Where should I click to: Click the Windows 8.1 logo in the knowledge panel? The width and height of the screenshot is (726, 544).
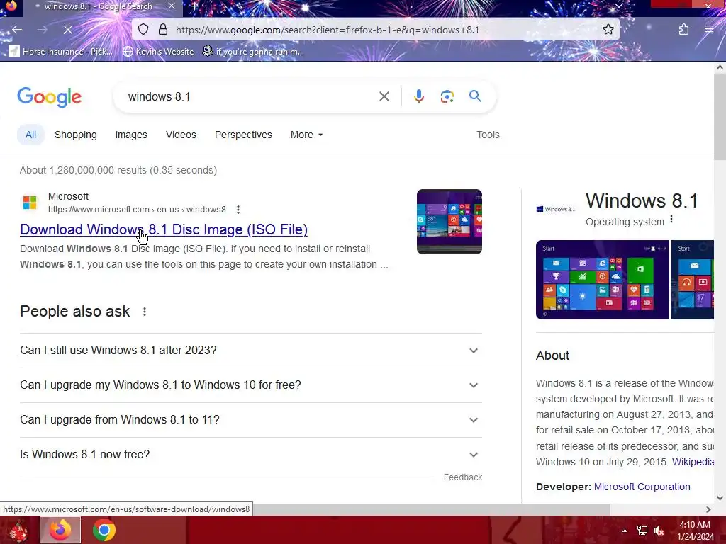[x=556, y=209]
